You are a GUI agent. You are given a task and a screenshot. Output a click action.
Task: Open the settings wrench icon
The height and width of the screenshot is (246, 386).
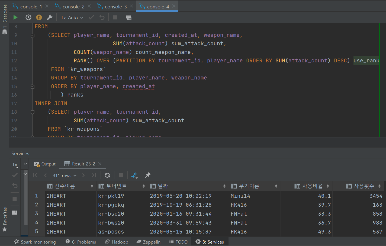pyautogui.click(x=50, y=17)
